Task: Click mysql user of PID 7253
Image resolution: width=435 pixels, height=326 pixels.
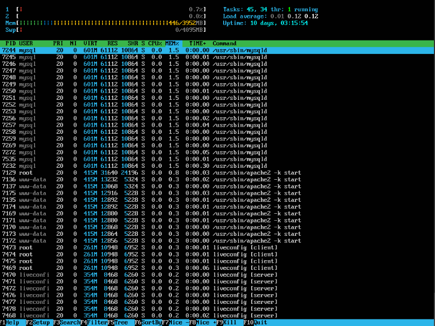Action: (x=27, y=111)
